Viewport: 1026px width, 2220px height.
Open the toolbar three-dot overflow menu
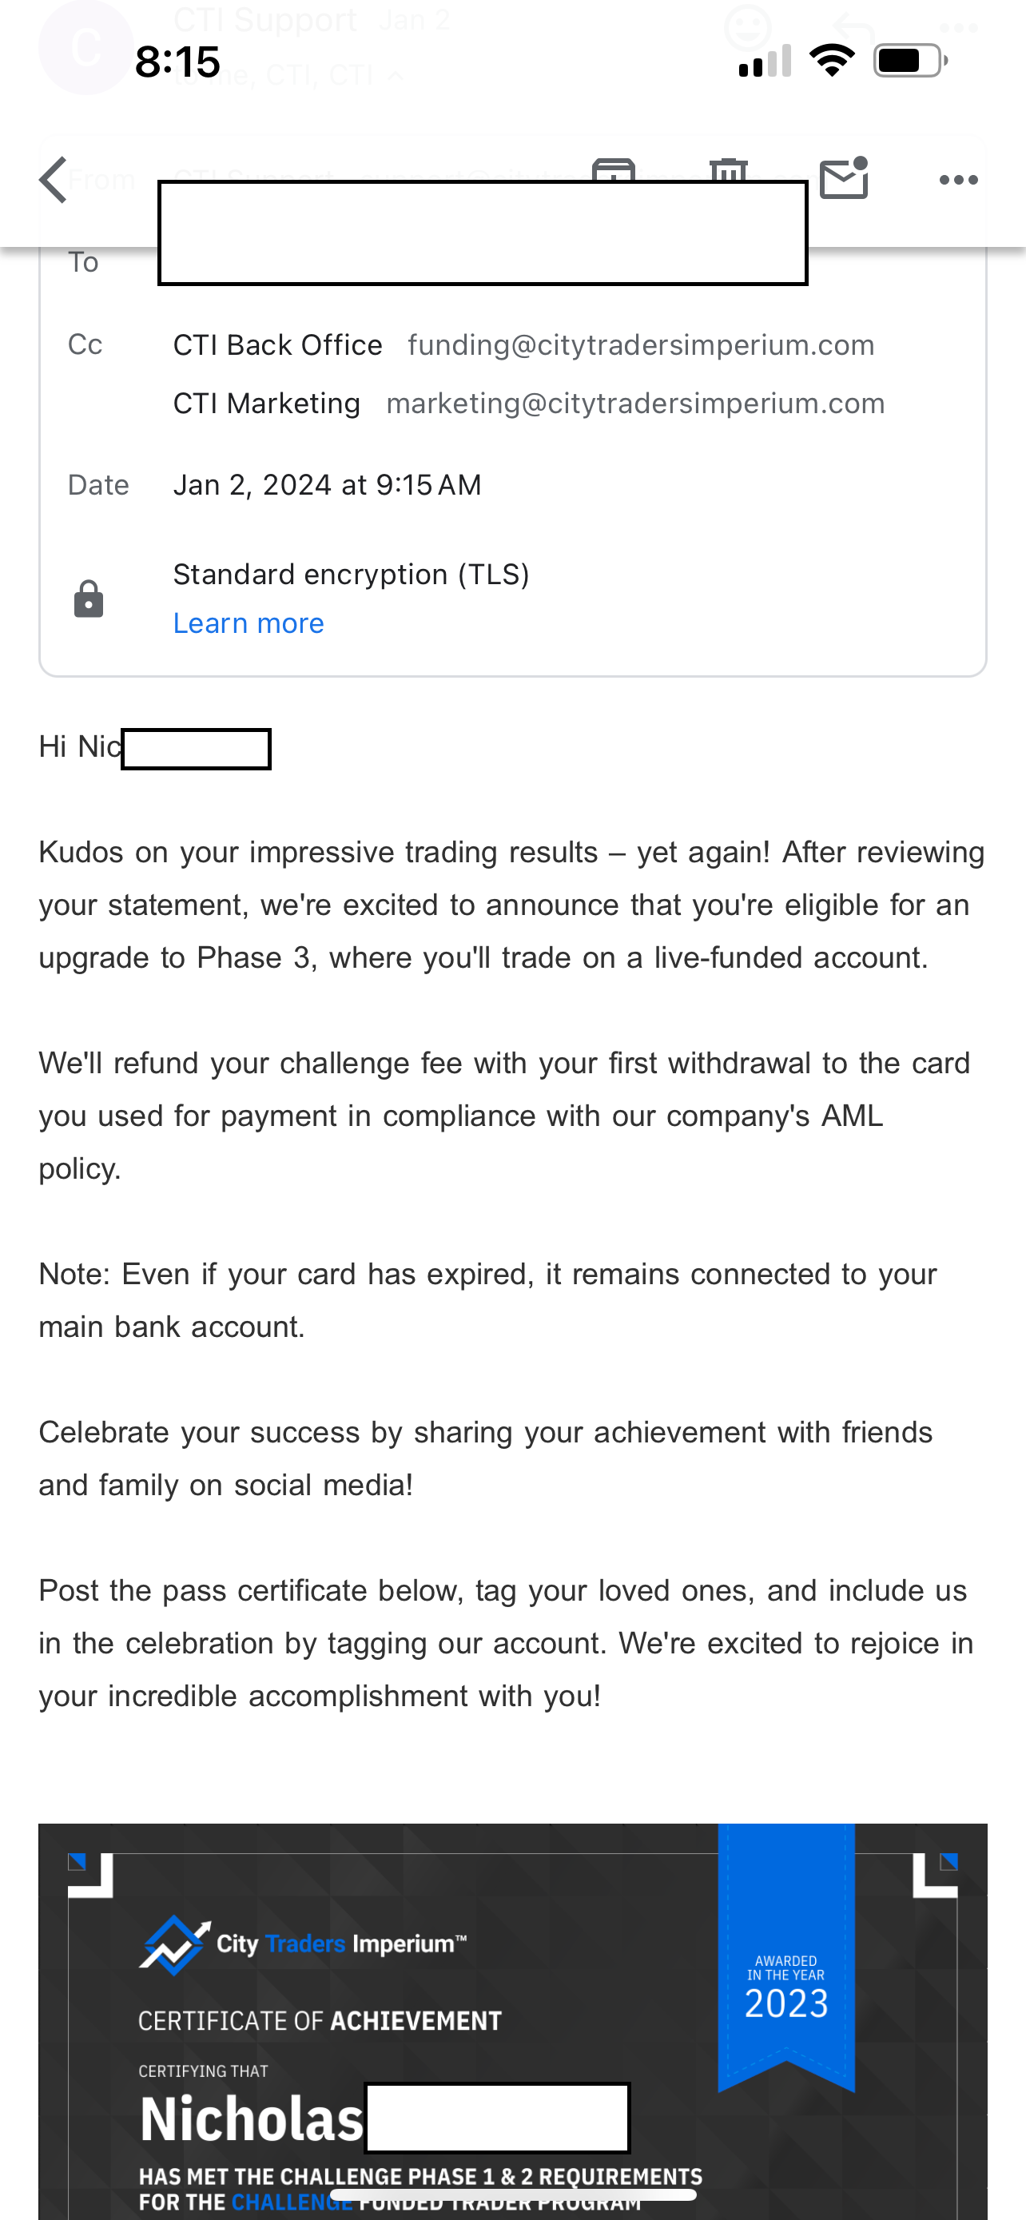(958, 180)
